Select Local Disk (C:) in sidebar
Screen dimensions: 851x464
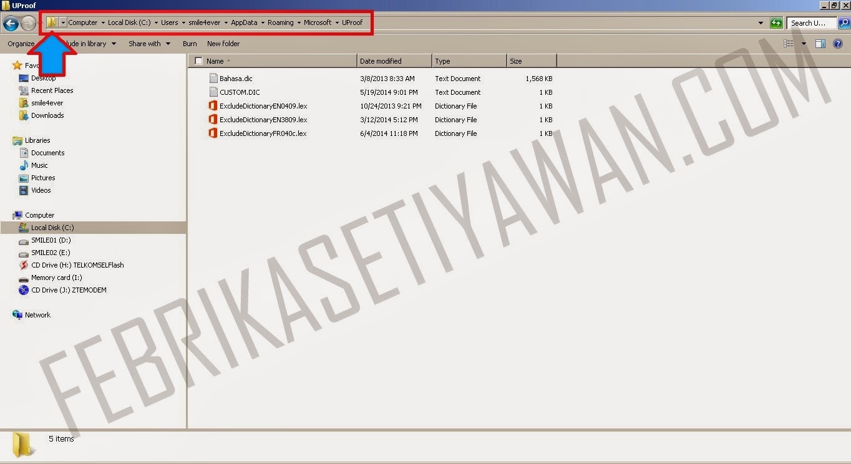tap(52, 228)
